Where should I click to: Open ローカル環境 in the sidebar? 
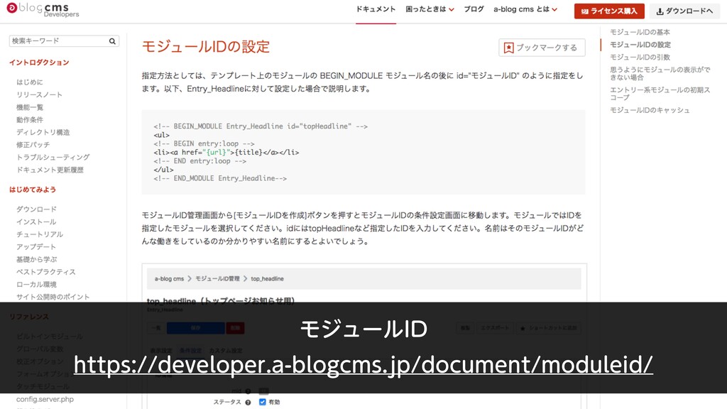37,284
